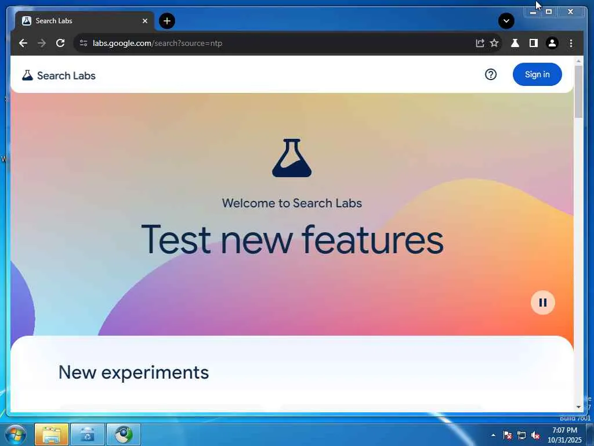Maximize the browser window

coord(549,12)
